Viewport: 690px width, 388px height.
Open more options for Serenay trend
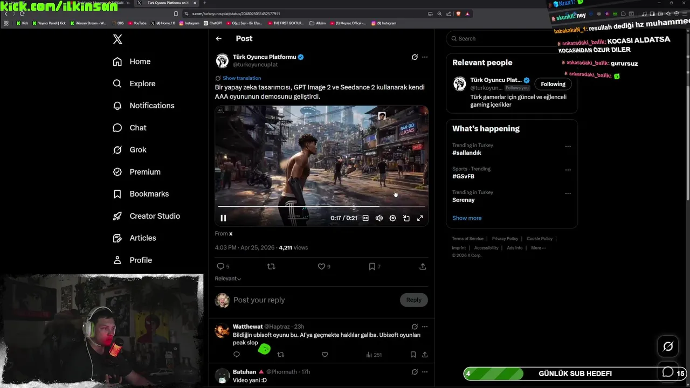click(568, 193)
